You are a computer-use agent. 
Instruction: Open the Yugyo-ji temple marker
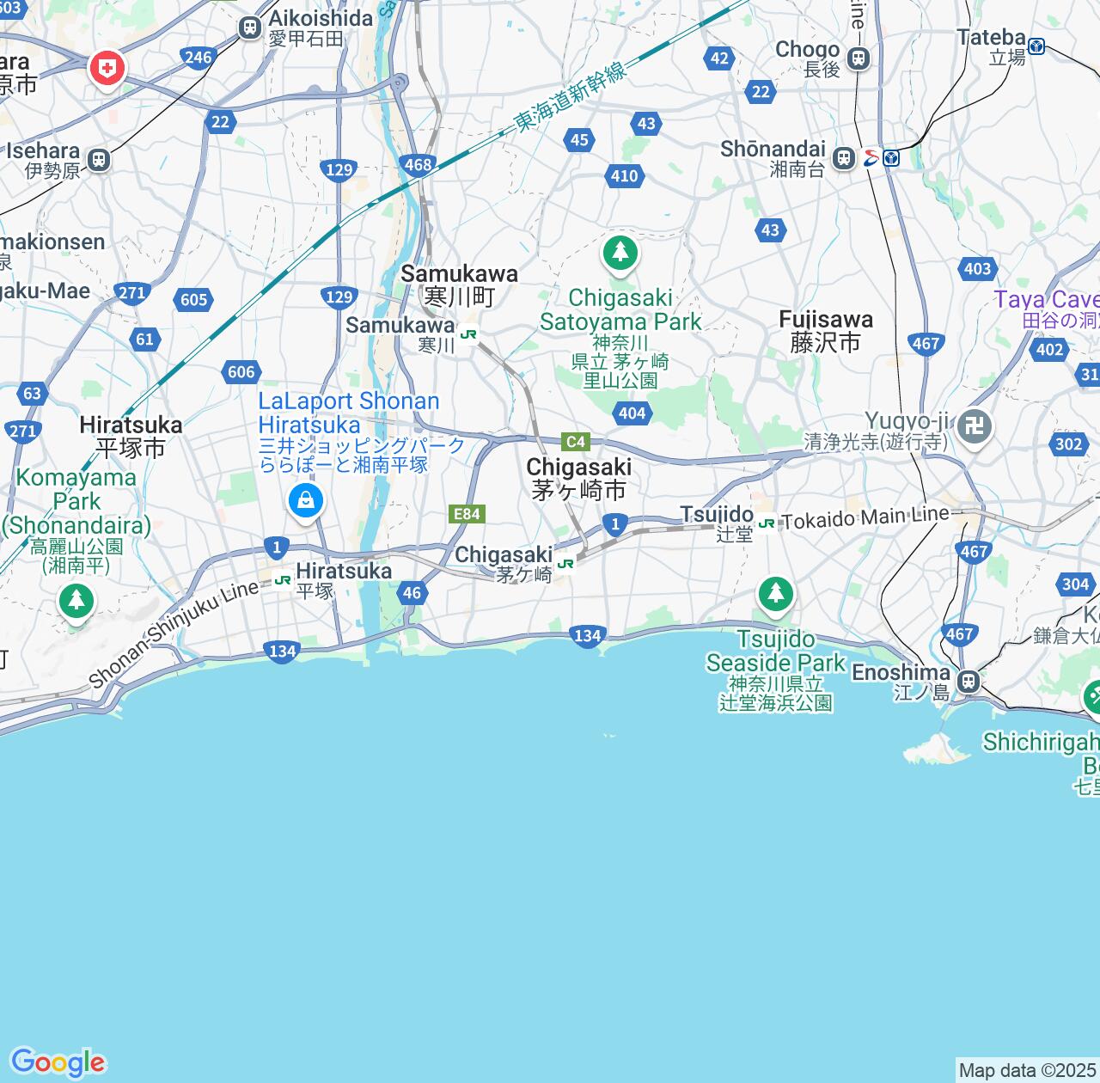[974, 428]
